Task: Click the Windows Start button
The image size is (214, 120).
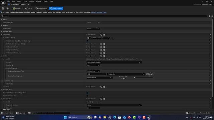Action: (65, 117)
